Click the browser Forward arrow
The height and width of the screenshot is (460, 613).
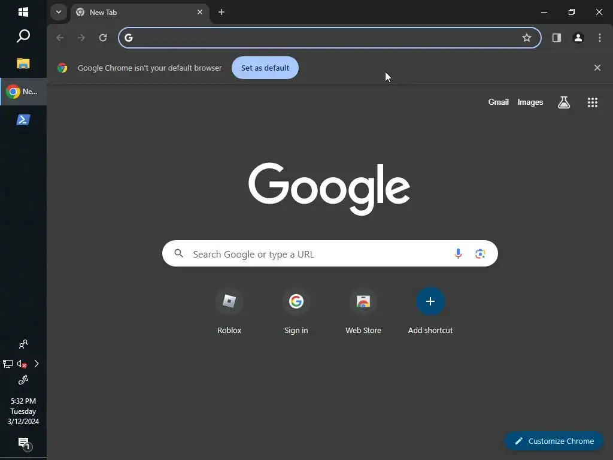pos(81,38)
